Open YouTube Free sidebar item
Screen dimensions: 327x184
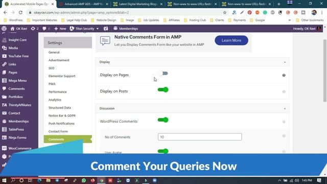18,56
